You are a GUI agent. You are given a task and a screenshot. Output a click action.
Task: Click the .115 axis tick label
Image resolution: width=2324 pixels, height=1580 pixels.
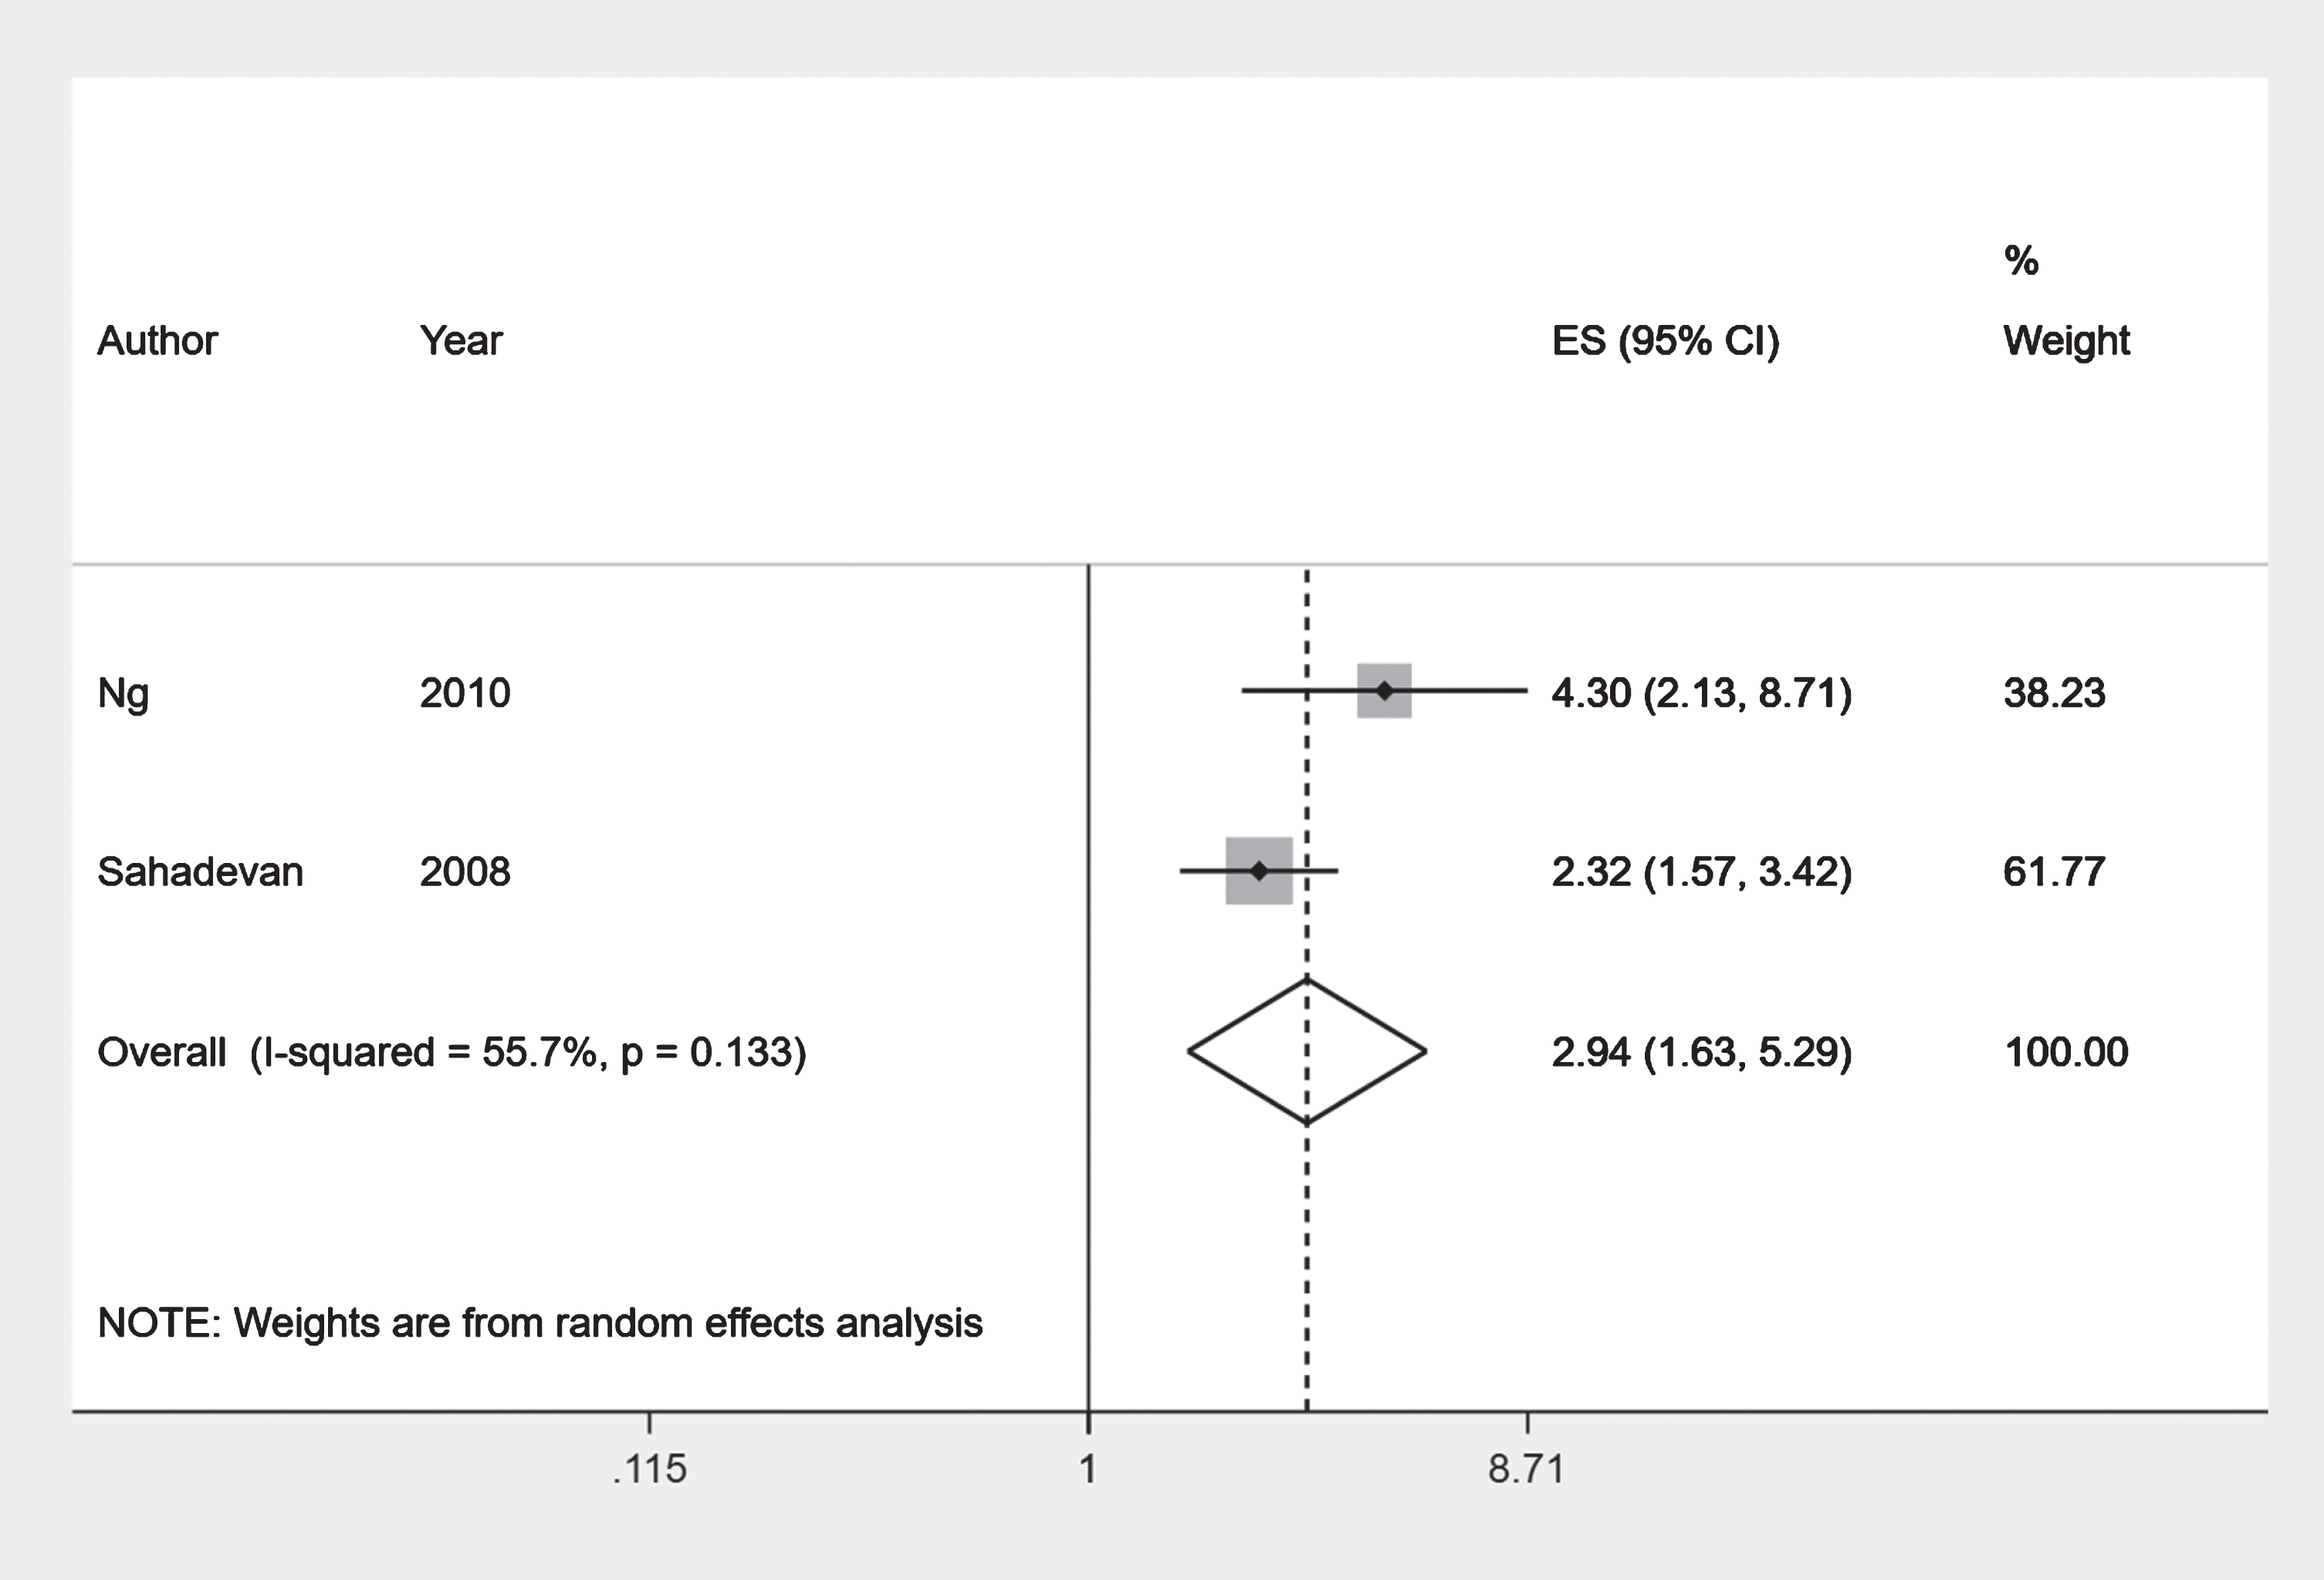(x=649, y=1469)
